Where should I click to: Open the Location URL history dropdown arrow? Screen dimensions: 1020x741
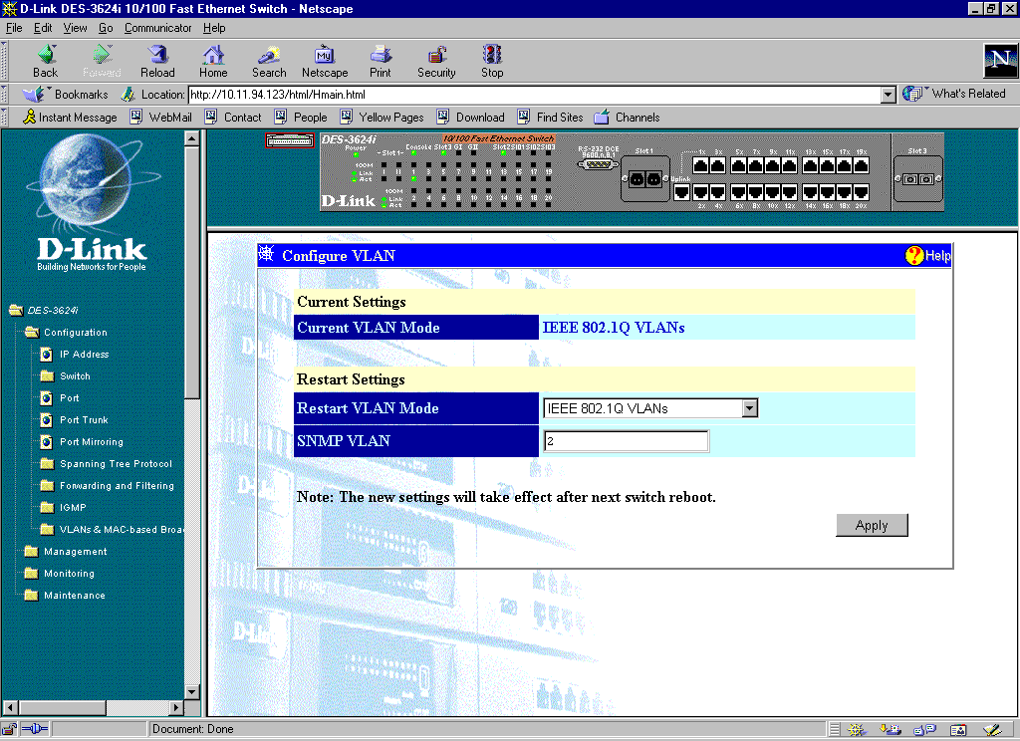coord(889,95)
